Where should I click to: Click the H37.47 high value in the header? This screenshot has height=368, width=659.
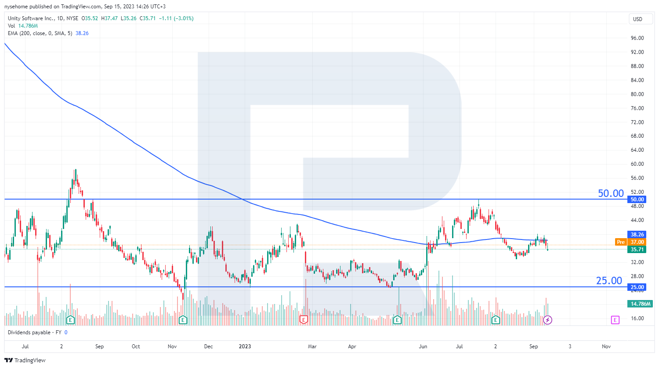point(109,18)
